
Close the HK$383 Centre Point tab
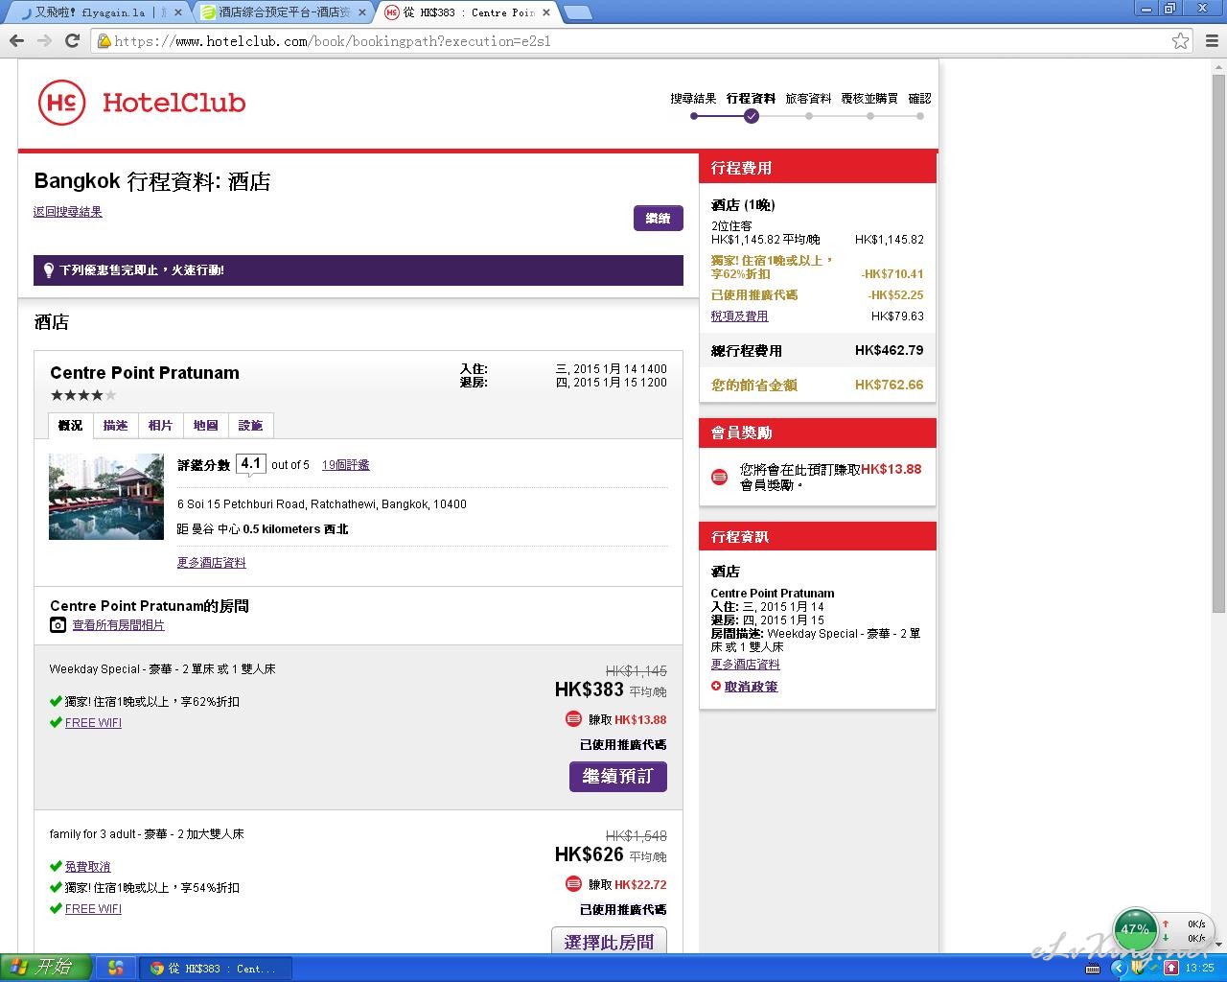(547, 12)
